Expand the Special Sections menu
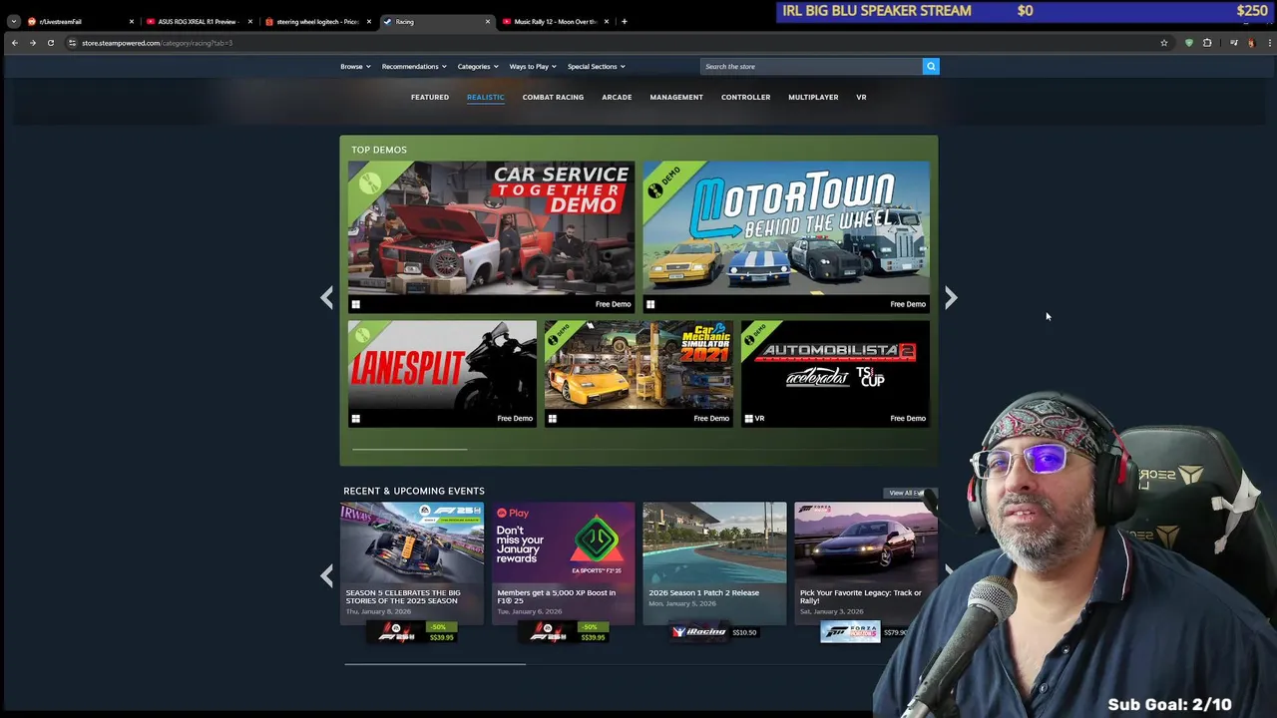 [596, 67]
